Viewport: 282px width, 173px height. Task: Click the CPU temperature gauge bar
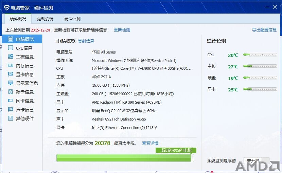(260, 55)
